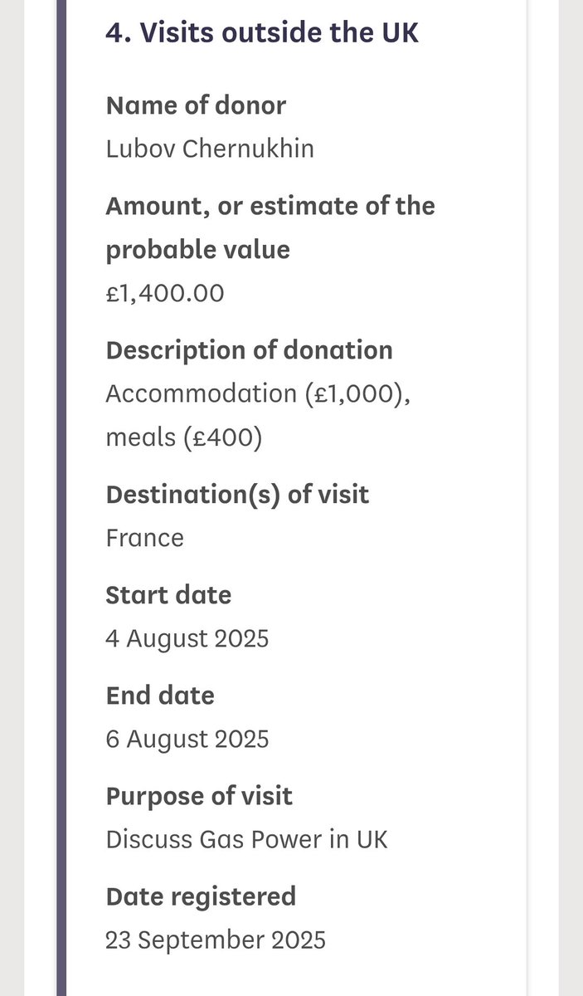Click the "Description of donation" label
583x996 pixels.
point(249,349)
